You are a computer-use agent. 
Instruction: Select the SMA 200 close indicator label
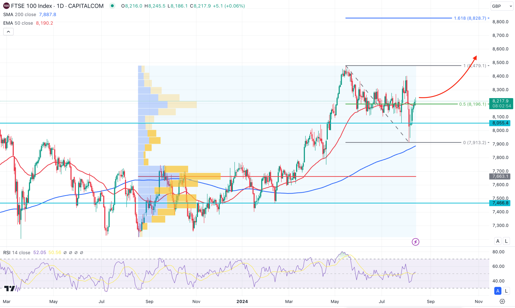20,14
